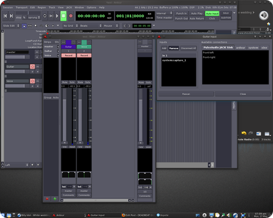The image size is (273, 218).
Task: Select the timefx stretch tool
Action: click(x=47, y=25)
